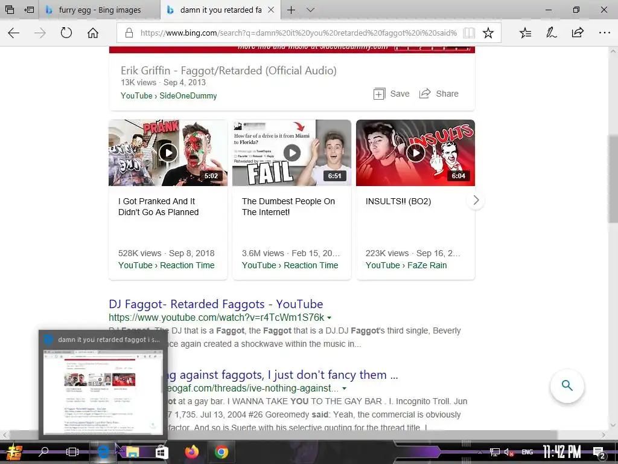The width and height of the screenshot is (618, 464).
Task: Click the floating magnifier search button
Action: pyautogui.click(x=567, y=385)
